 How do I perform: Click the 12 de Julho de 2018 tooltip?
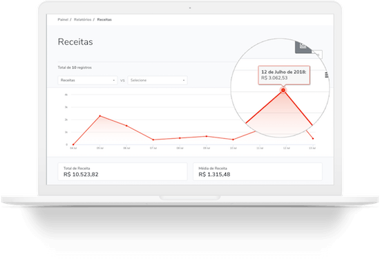pos(284,75)
